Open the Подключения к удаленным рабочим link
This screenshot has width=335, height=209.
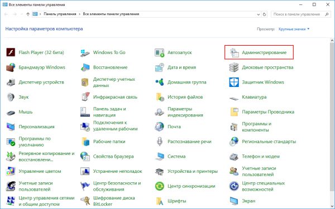(116, 126)
